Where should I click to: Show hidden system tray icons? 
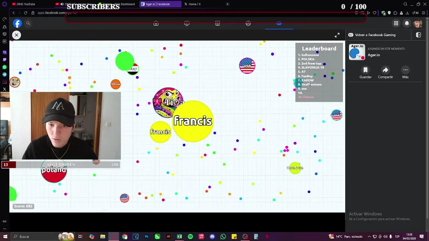pyautogui.click(x=369, y=237)
